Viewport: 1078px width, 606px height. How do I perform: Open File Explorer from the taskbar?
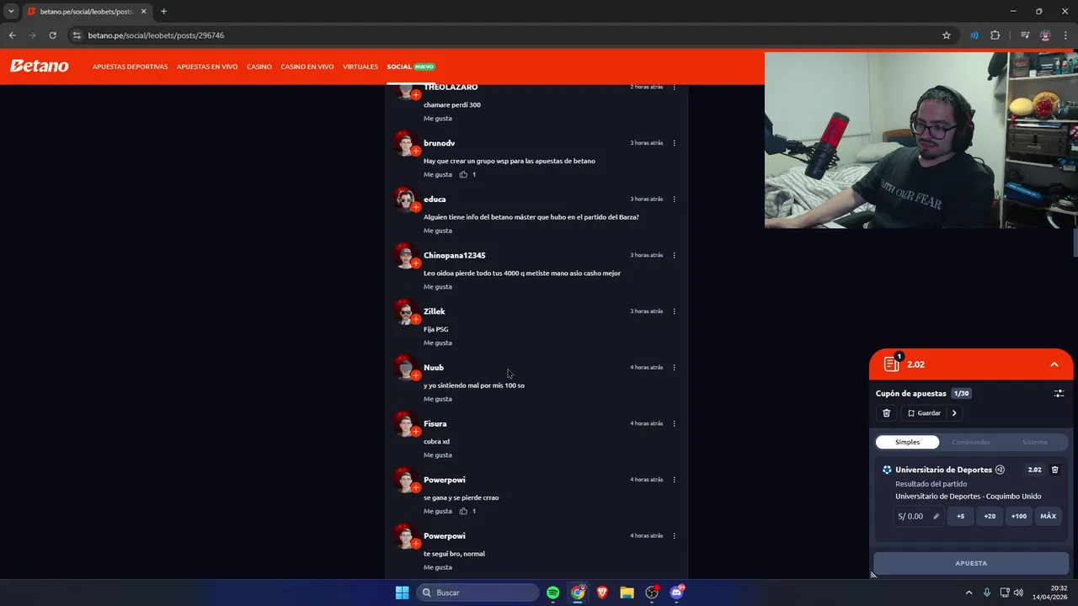[627, 593]
